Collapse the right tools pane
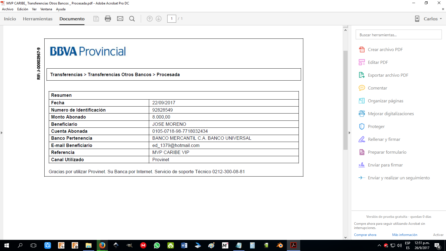The image size is (446, 251). (349, 133)
